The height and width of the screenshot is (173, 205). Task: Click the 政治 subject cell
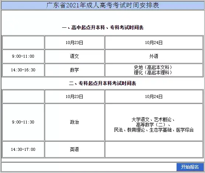pyautogui.click(x=75, y=122)
